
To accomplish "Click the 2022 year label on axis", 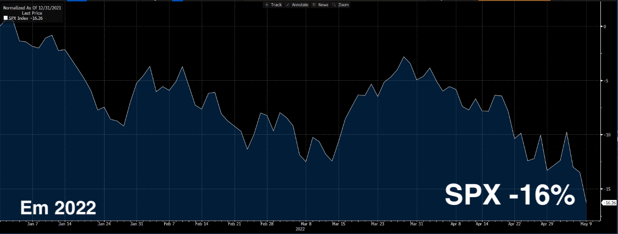I will pyautogui.click(x=300, y=229).
